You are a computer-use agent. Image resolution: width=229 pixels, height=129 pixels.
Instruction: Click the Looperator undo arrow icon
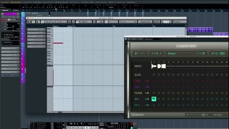[213, 53]
